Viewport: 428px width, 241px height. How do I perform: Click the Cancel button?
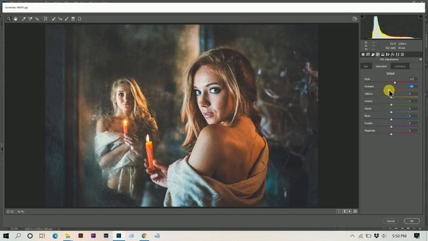coord(391,221)
